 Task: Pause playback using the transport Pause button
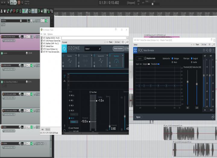pyautogui.click(x=15, y=2)
